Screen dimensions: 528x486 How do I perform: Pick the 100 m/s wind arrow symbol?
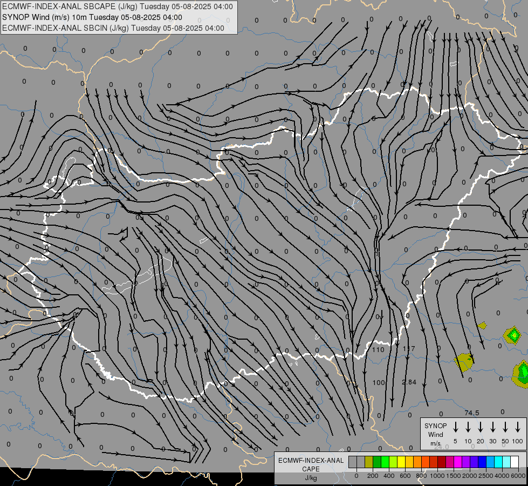click(x=518, y=427)
